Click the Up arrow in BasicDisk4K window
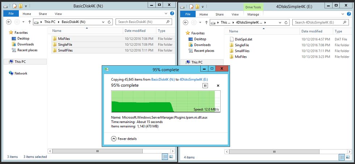This screenshot has width=355, height=164. pos(29,22)
